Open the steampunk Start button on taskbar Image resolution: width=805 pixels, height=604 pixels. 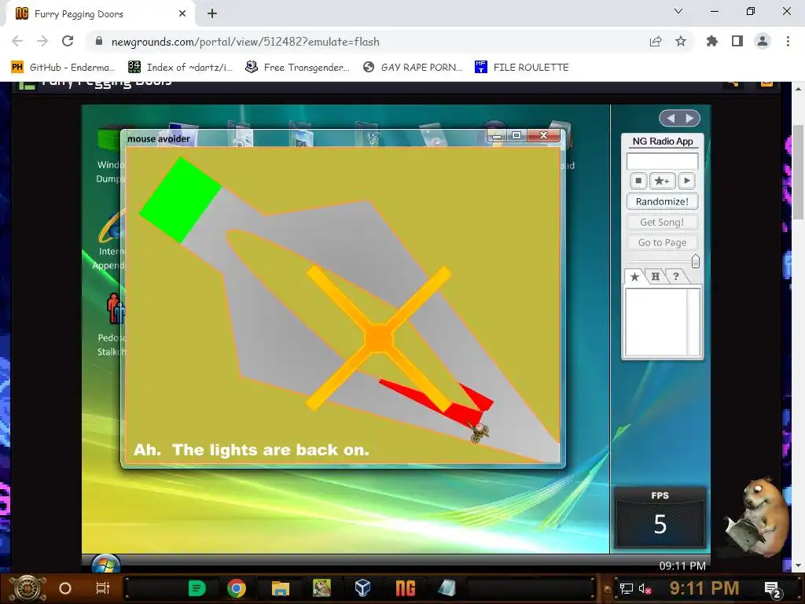[28, 588]
